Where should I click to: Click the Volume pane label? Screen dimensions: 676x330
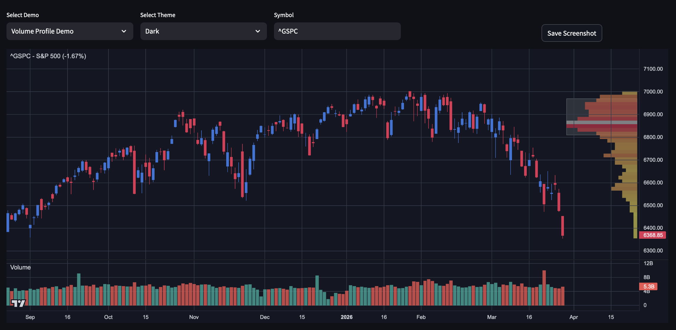[20, 267]
